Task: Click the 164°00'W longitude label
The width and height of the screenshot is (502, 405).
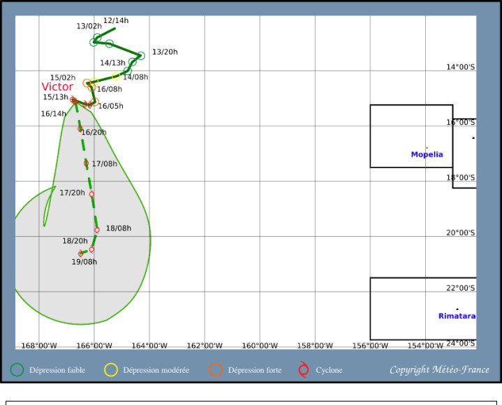Action: tap(149, 346)
